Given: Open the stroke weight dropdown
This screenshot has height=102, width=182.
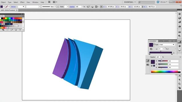Looking at the screenshot, I should coord(23,7).
